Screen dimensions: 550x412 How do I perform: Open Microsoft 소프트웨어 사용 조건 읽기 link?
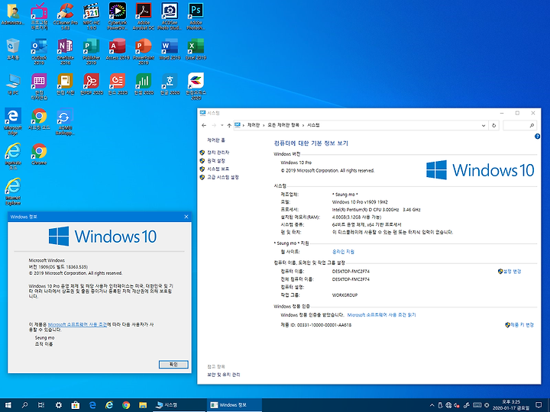click(x=381, y=315)
